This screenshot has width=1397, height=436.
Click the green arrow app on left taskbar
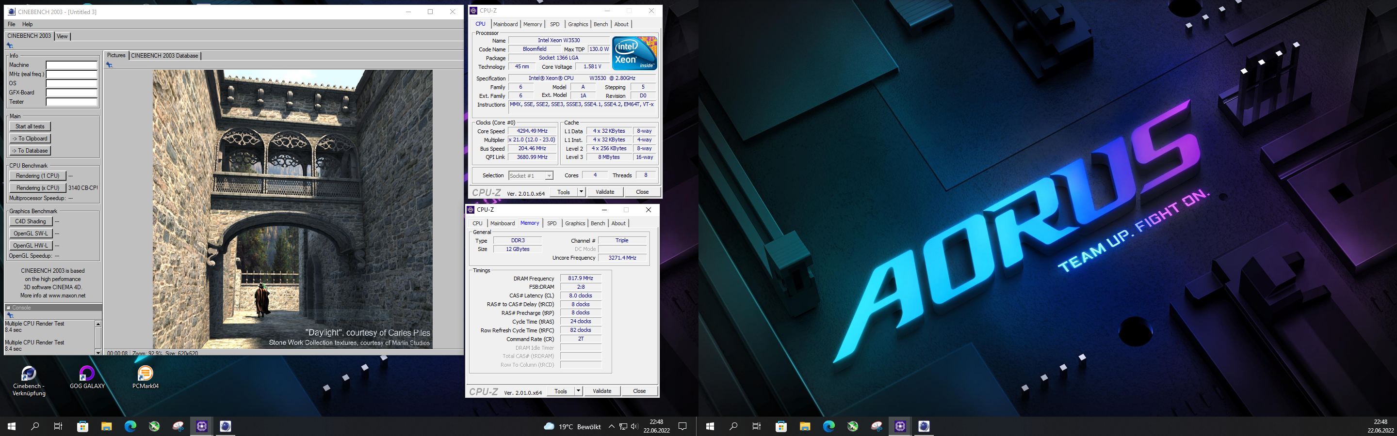tap(154, 426)
